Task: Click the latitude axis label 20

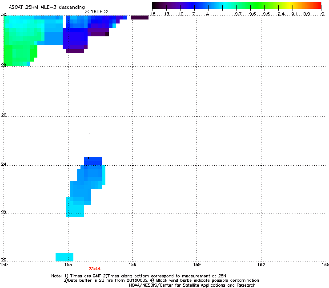Action: (x=4, y=260)
